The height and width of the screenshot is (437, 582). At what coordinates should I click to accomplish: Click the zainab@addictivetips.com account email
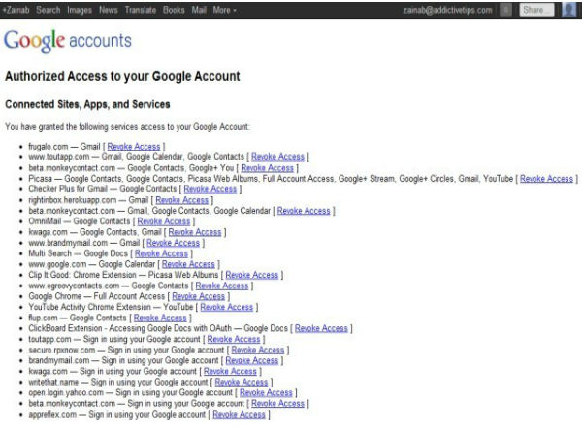coord(446,10)
